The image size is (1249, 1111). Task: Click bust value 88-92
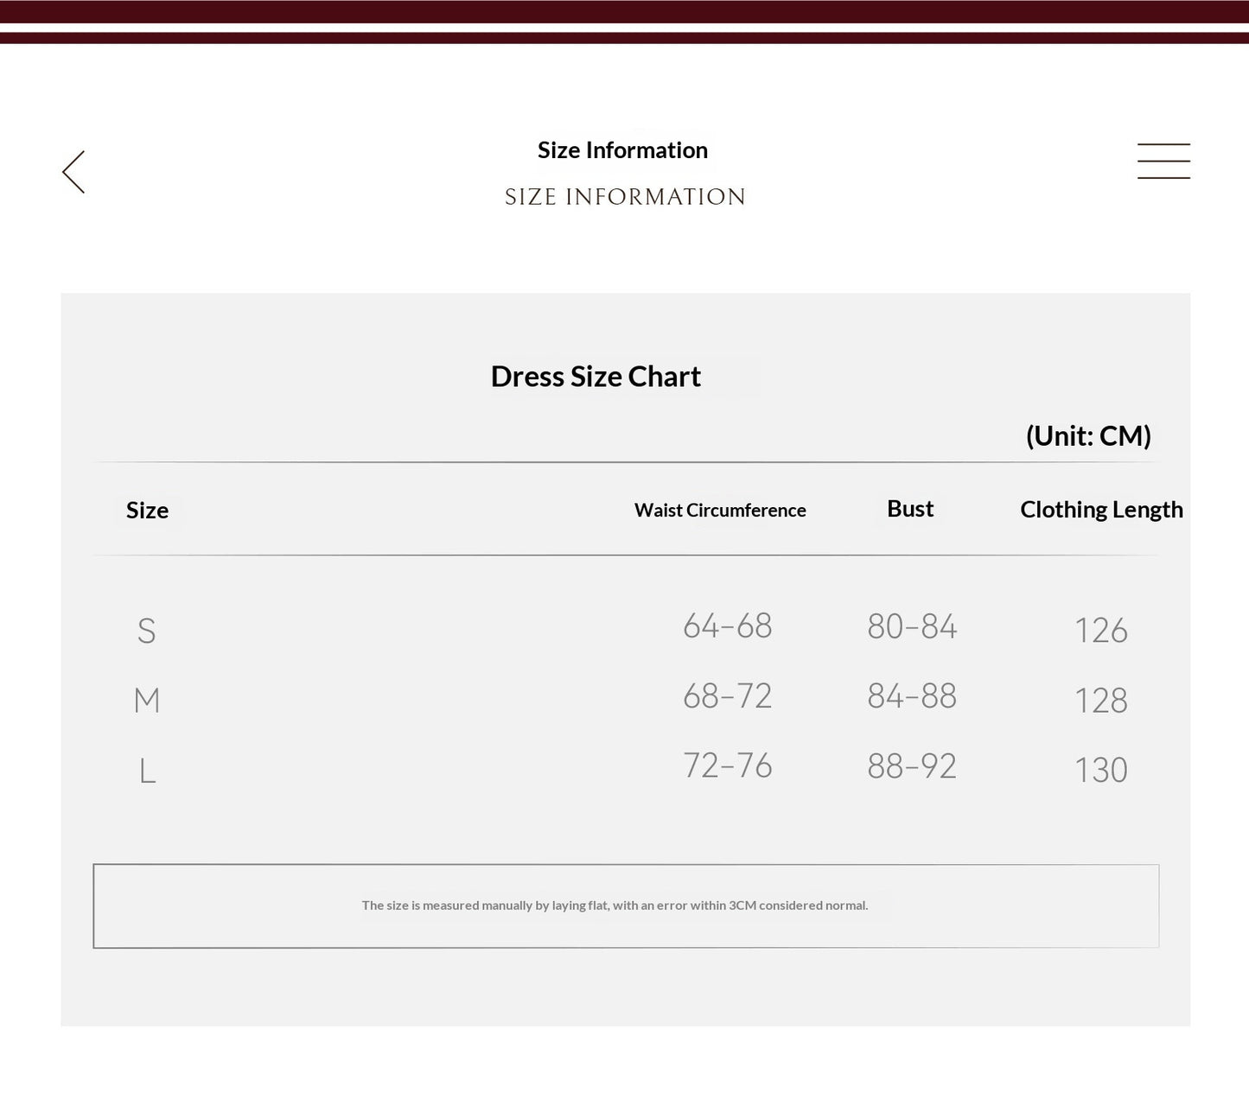tap(912, 765)
